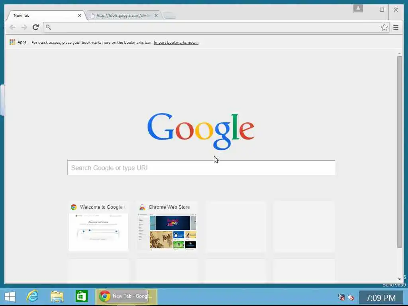Click the 7:09 PM taskbar clock
This screenshot has width=408, height=306.
coord(381,298)
